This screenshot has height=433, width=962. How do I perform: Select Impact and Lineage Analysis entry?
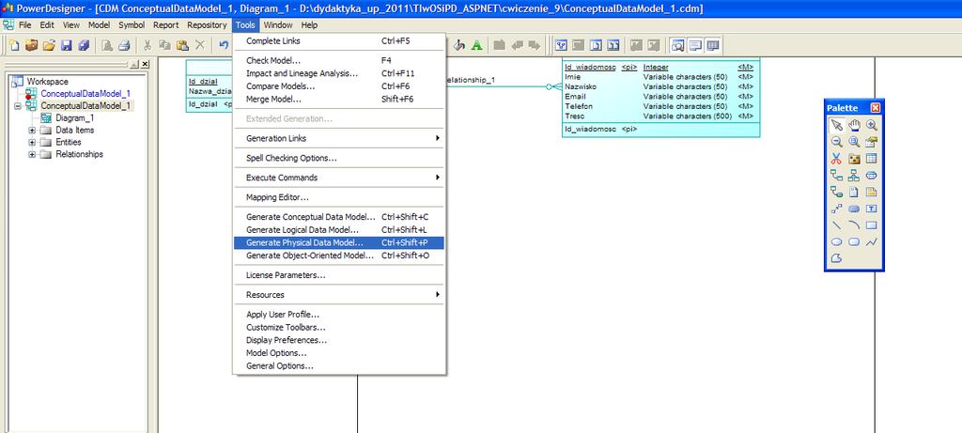339,73
